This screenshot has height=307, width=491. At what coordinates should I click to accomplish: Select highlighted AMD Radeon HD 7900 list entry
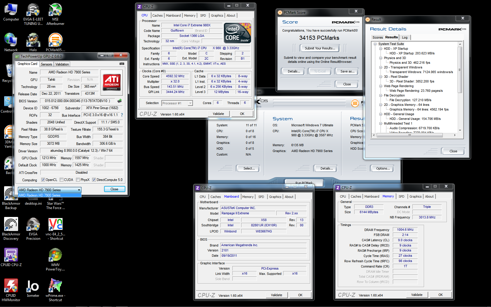[50, 195]
